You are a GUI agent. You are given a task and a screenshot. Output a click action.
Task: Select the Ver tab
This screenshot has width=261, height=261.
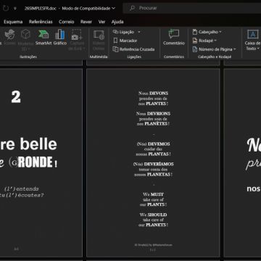pos(101,22)
